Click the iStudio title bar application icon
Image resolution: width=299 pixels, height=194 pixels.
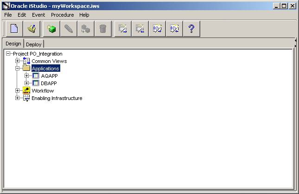6,6
